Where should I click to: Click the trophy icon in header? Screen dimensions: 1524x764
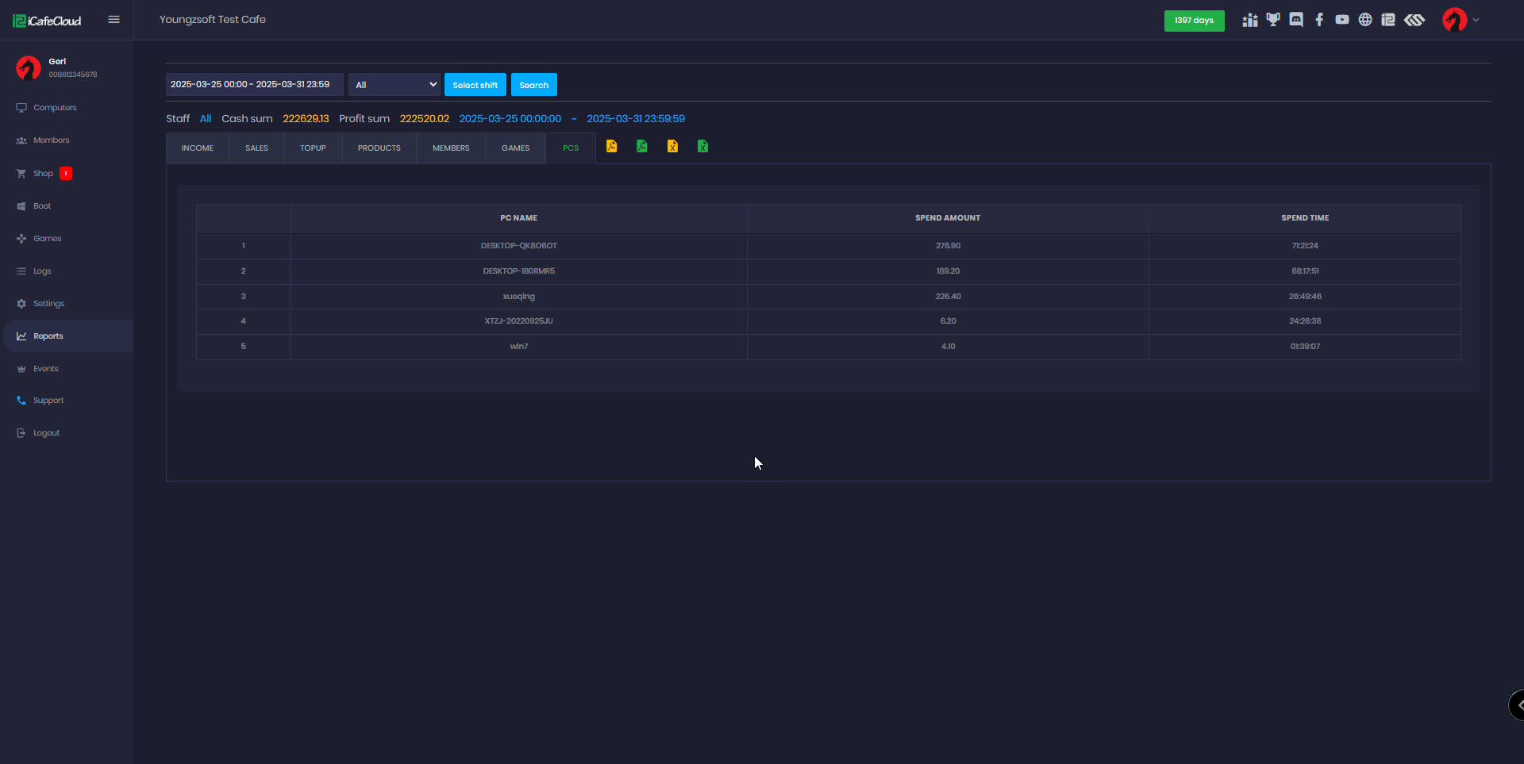(x=1273, y=20)
